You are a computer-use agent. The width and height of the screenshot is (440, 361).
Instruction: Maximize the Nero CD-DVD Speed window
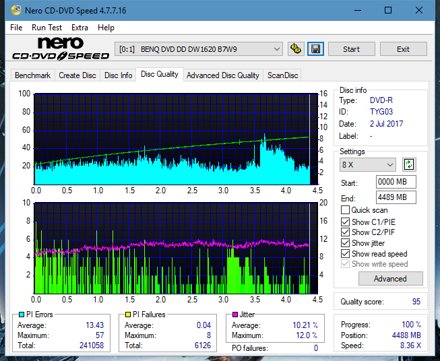[388, 10]
